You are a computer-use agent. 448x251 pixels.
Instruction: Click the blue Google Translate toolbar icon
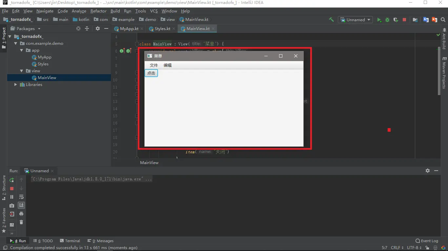pos(426,20)
